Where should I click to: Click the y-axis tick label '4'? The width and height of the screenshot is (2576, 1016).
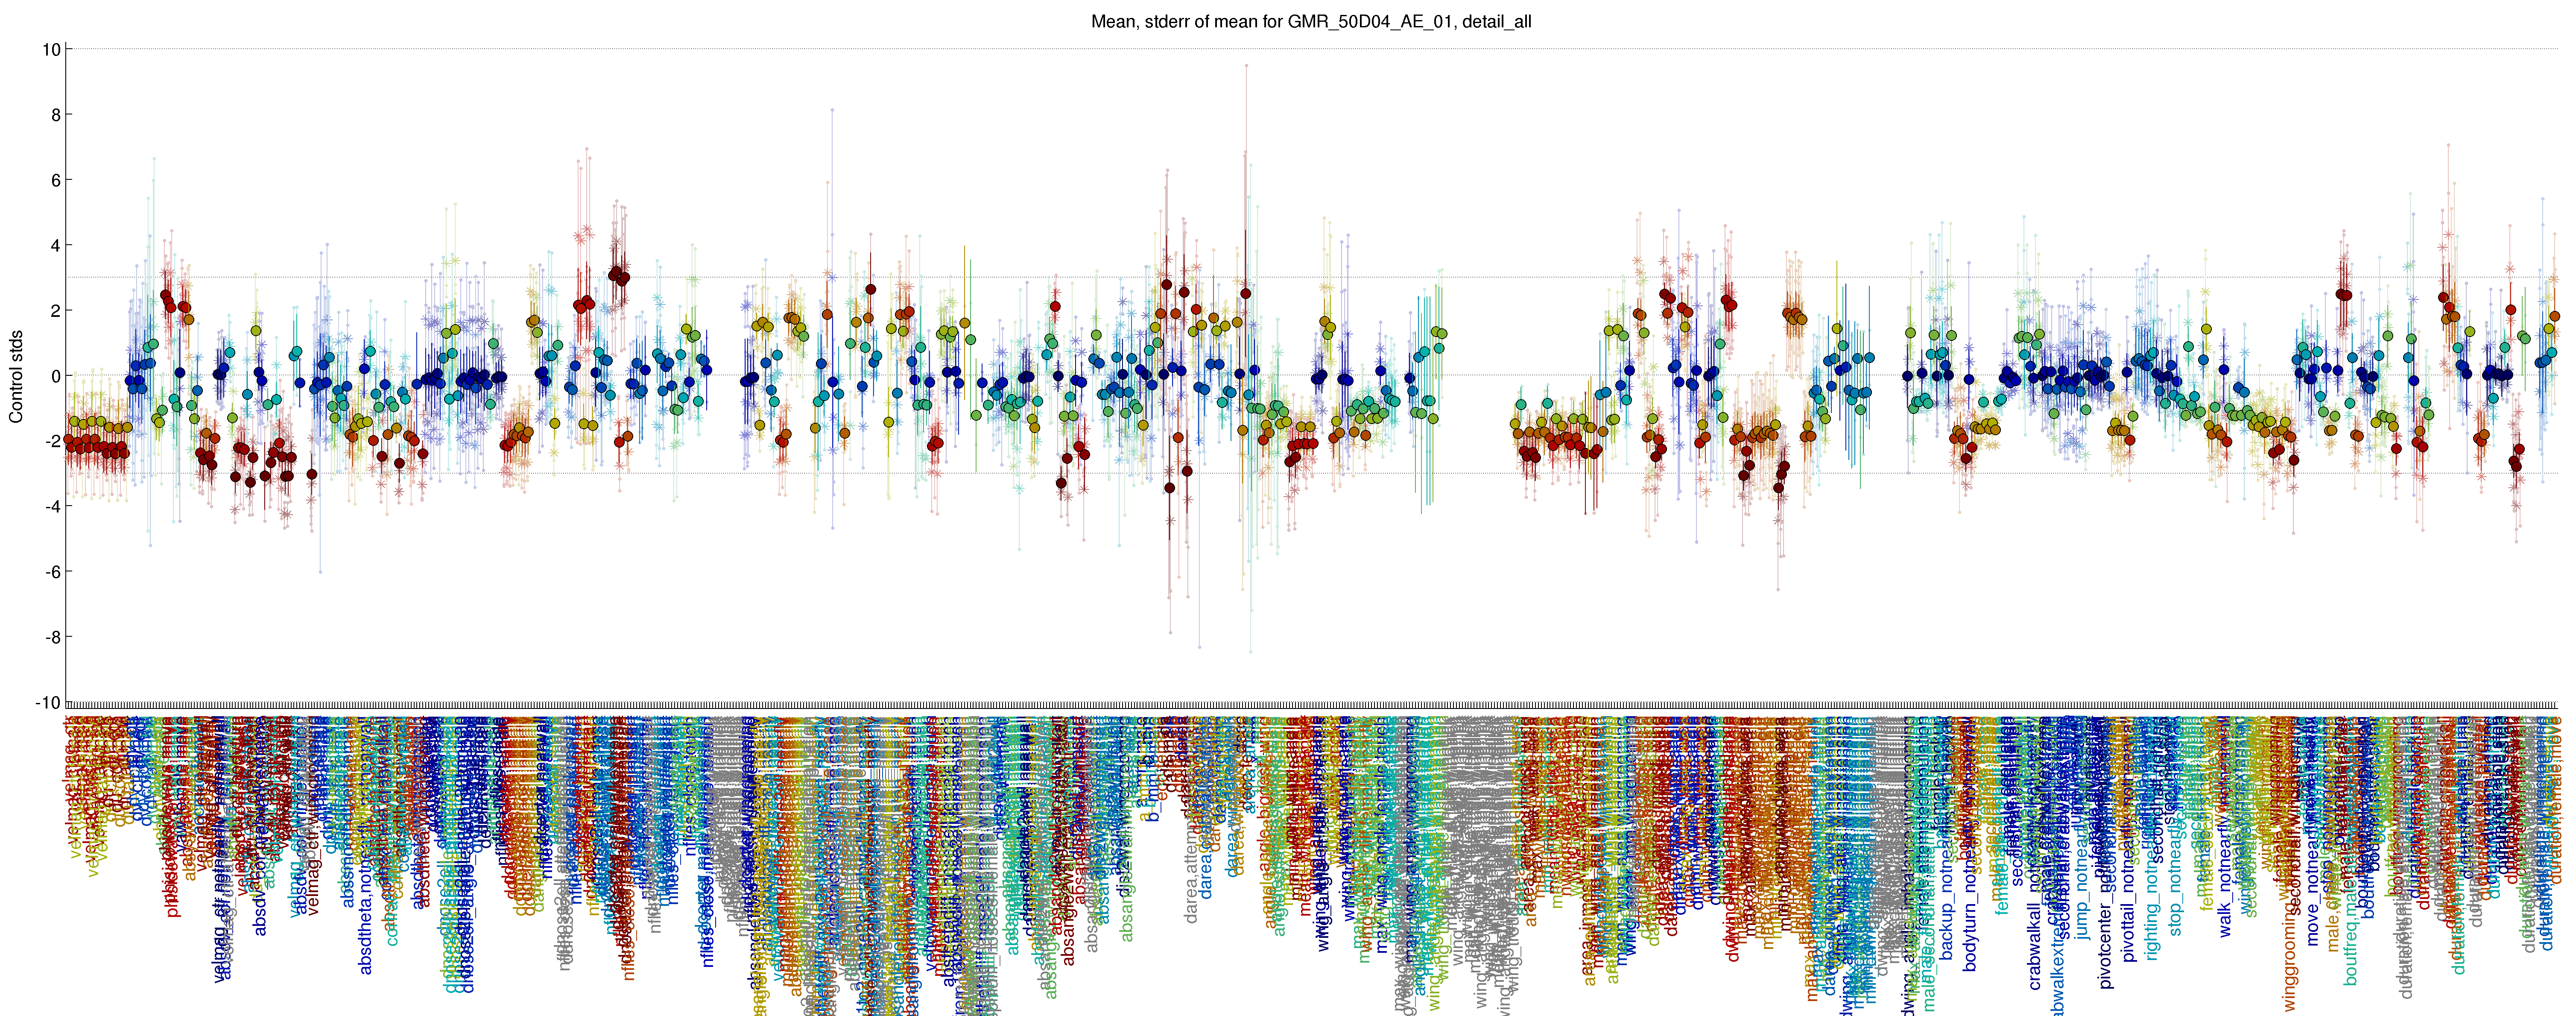click(56, 246)
